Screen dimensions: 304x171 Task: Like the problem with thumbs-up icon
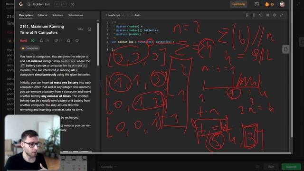pyautogui.click(x=41, y=40)
